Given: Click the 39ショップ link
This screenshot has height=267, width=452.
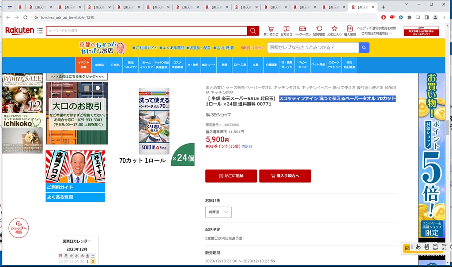Looking at the screenshot, I should point(218,114).
